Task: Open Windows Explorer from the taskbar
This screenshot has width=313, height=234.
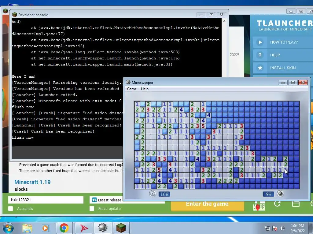Action: (27, 228)
